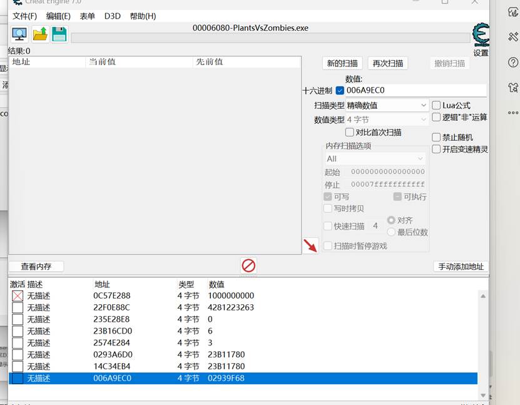The width and height of the screenshot is (520, 405).
Task: Click the address 14C34EB4 cell
Action: [x=112, y=367]
